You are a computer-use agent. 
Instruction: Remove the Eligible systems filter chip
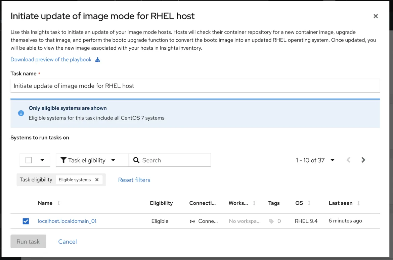97,180
